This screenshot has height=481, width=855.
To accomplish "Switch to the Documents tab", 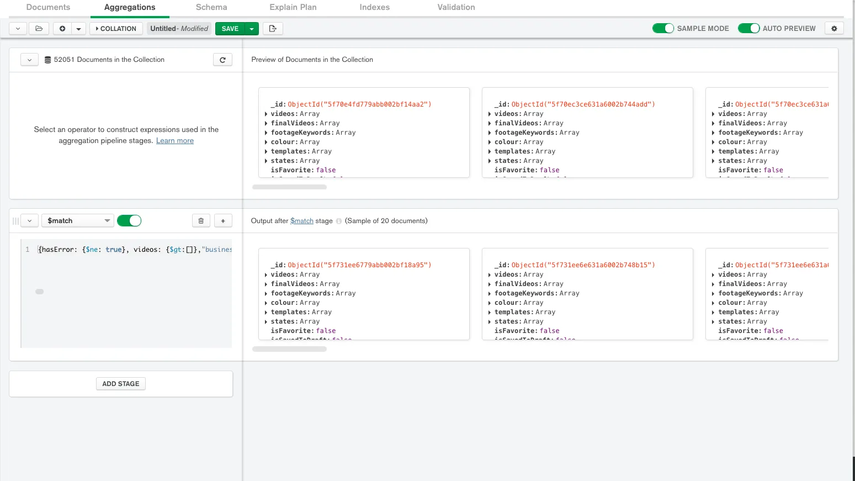I will pos(48,7).
